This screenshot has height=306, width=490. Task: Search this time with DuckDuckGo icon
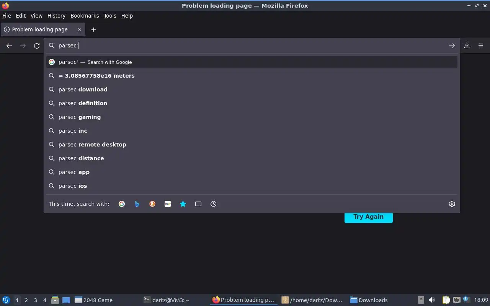pos(152,204)
